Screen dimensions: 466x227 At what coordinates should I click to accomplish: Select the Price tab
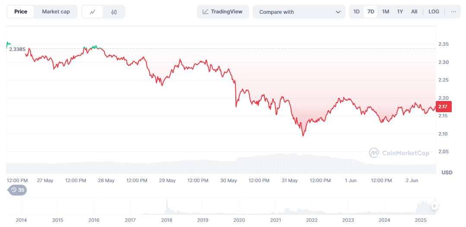[x=21, y=12]
